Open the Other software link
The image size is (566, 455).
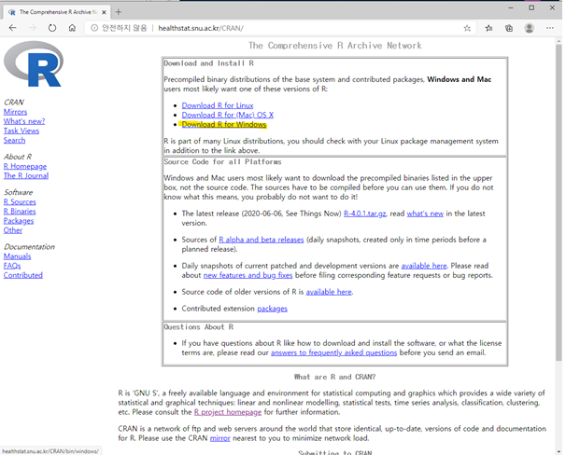coord(13,230)
